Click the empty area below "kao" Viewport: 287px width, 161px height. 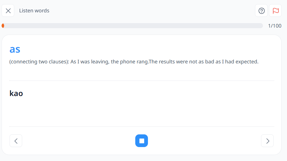(142, 112)
